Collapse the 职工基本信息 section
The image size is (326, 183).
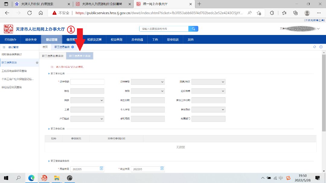[49, 74]
